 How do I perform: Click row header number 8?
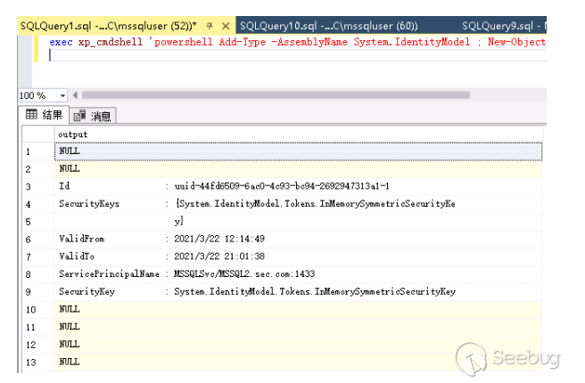pyautogui.click(x=38, y=274)
